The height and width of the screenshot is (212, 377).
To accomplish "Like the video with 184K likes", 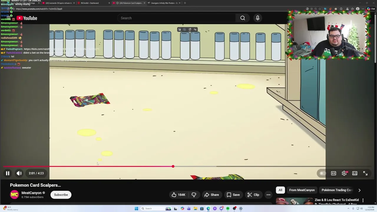I will 179,195.
